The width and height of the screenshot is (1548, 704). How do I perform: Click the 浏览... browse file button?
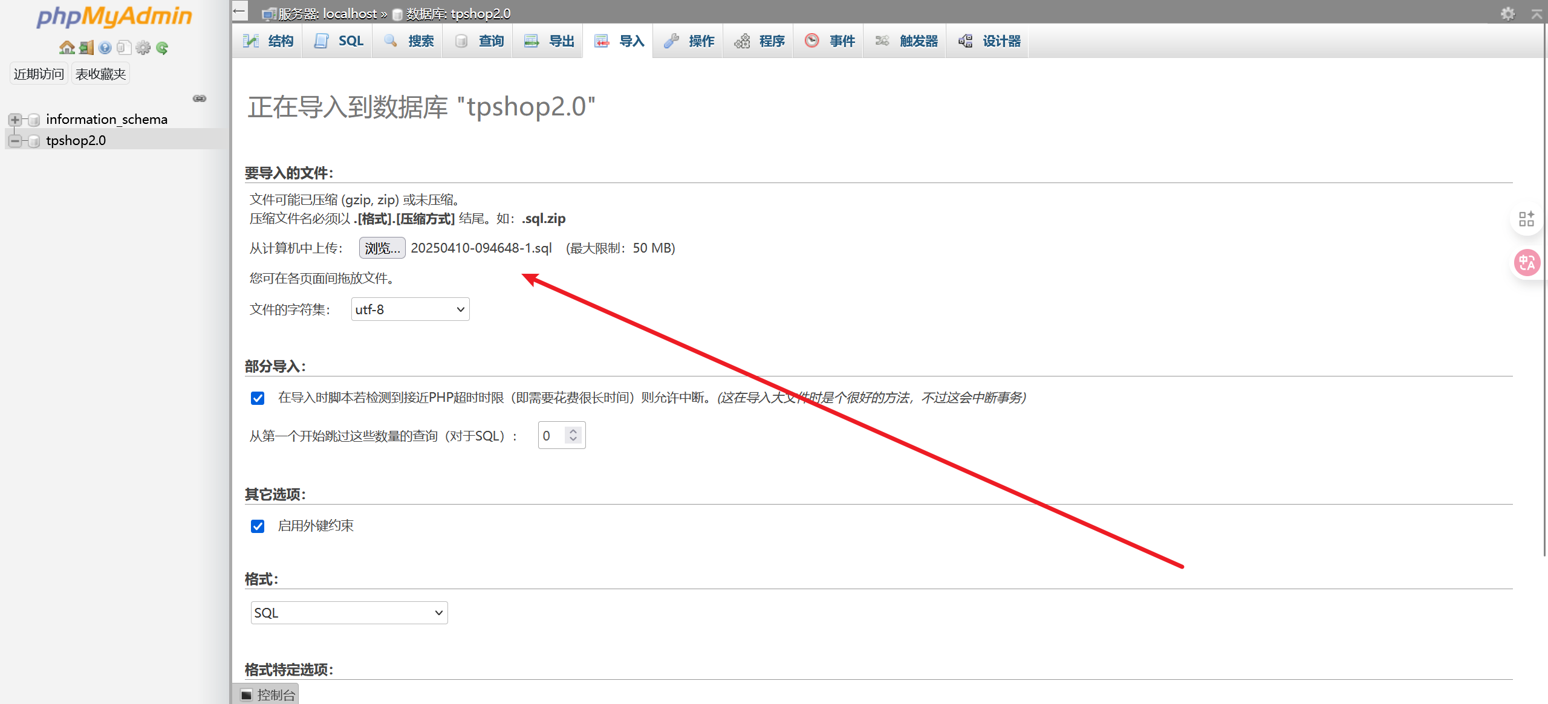pyautogui.click(x=382, y=248)
